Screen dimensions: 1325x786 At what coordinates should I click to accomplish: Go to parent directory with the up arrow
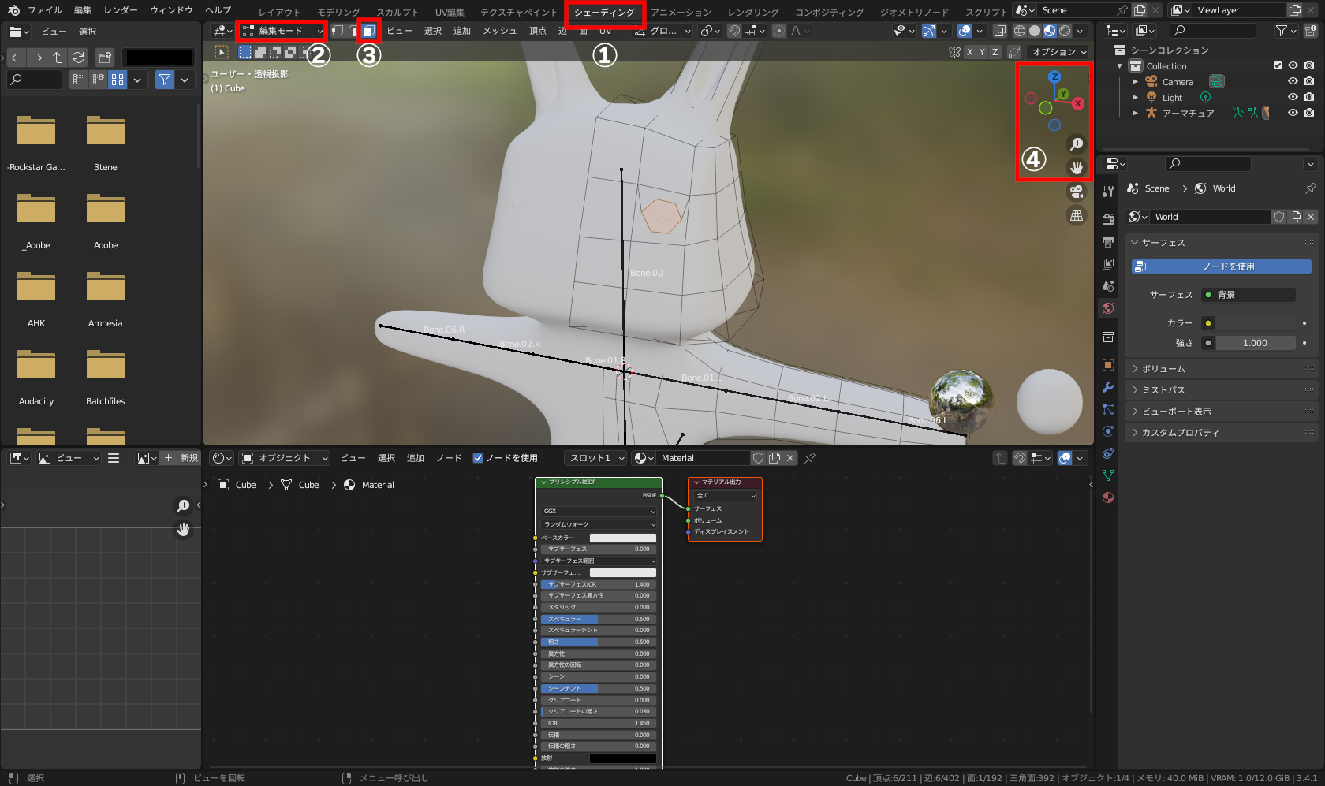point(57,58)
